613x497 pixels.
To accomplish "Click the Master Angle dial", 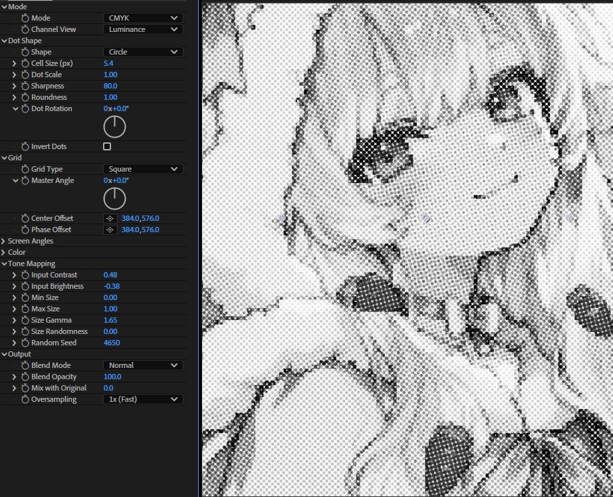I will pyautogui.click(x=114, y=198).
